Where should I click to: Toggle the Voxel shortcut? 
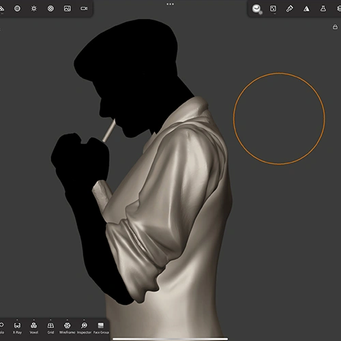coord(34,328)
